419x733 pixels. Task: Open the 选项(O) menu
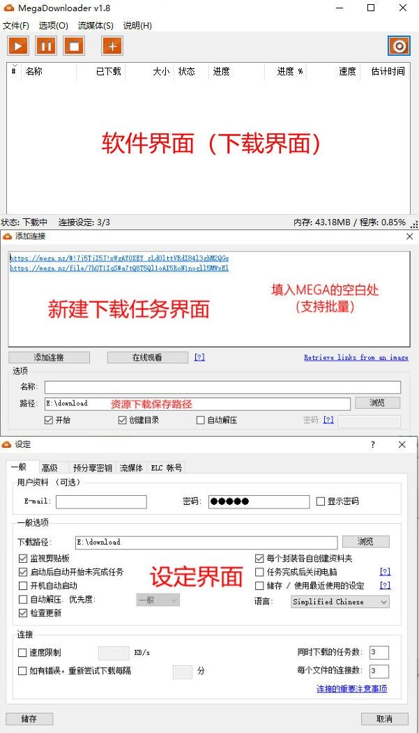point(54,26)
